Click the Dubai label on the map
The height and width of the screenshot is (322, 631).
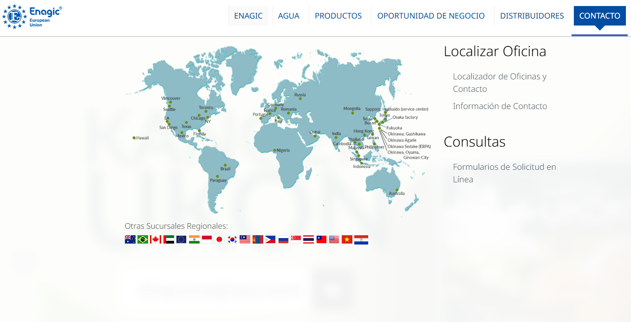pyautogui.click(x=315, y=132)
